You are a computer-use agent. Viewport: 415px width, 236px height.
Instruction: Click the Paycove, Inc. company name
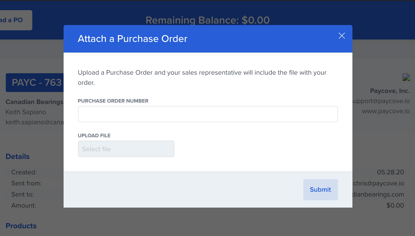390,91
